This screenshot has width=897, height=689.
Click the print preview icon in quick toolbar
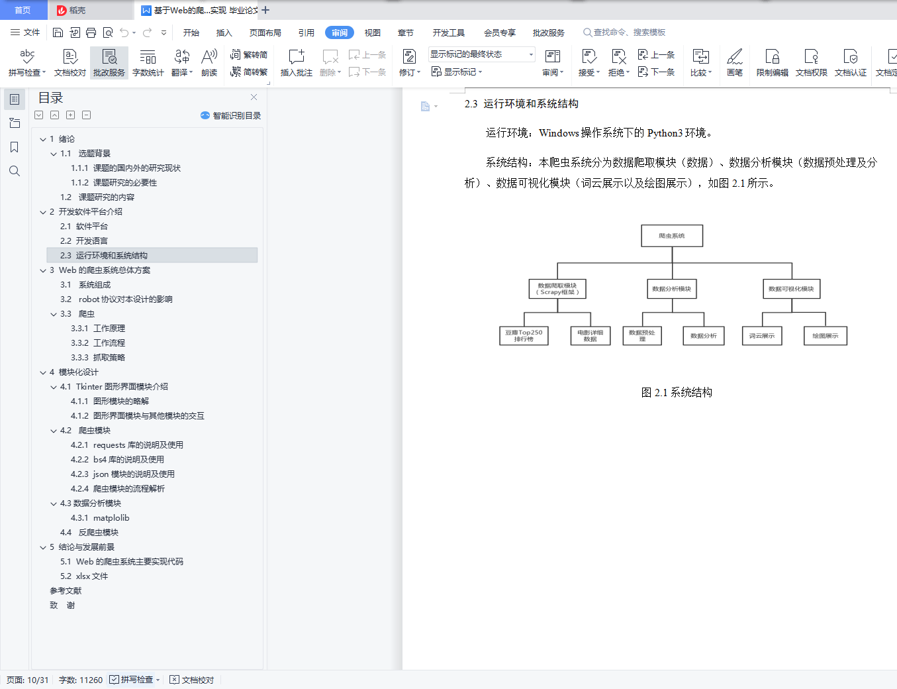[x=108, y=32]
